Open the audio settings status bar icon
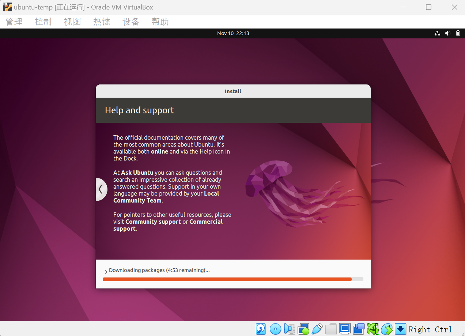This screenshot has height=336, width=465. point(289,329)
